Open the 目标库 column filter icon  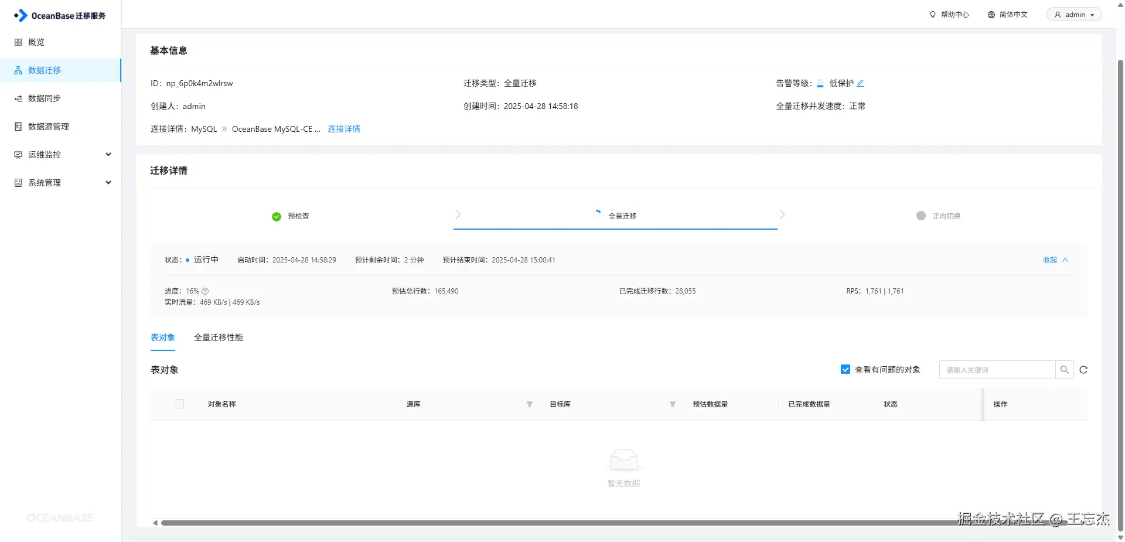click(x=673, y=404)
